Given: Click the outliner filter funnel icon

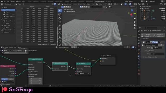Looking at the screenshot, I should [x=161, y=4].
